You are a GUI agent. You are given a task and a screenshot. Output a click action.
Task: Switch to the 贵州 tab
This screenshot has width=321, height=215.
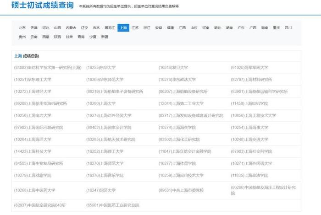22,37
